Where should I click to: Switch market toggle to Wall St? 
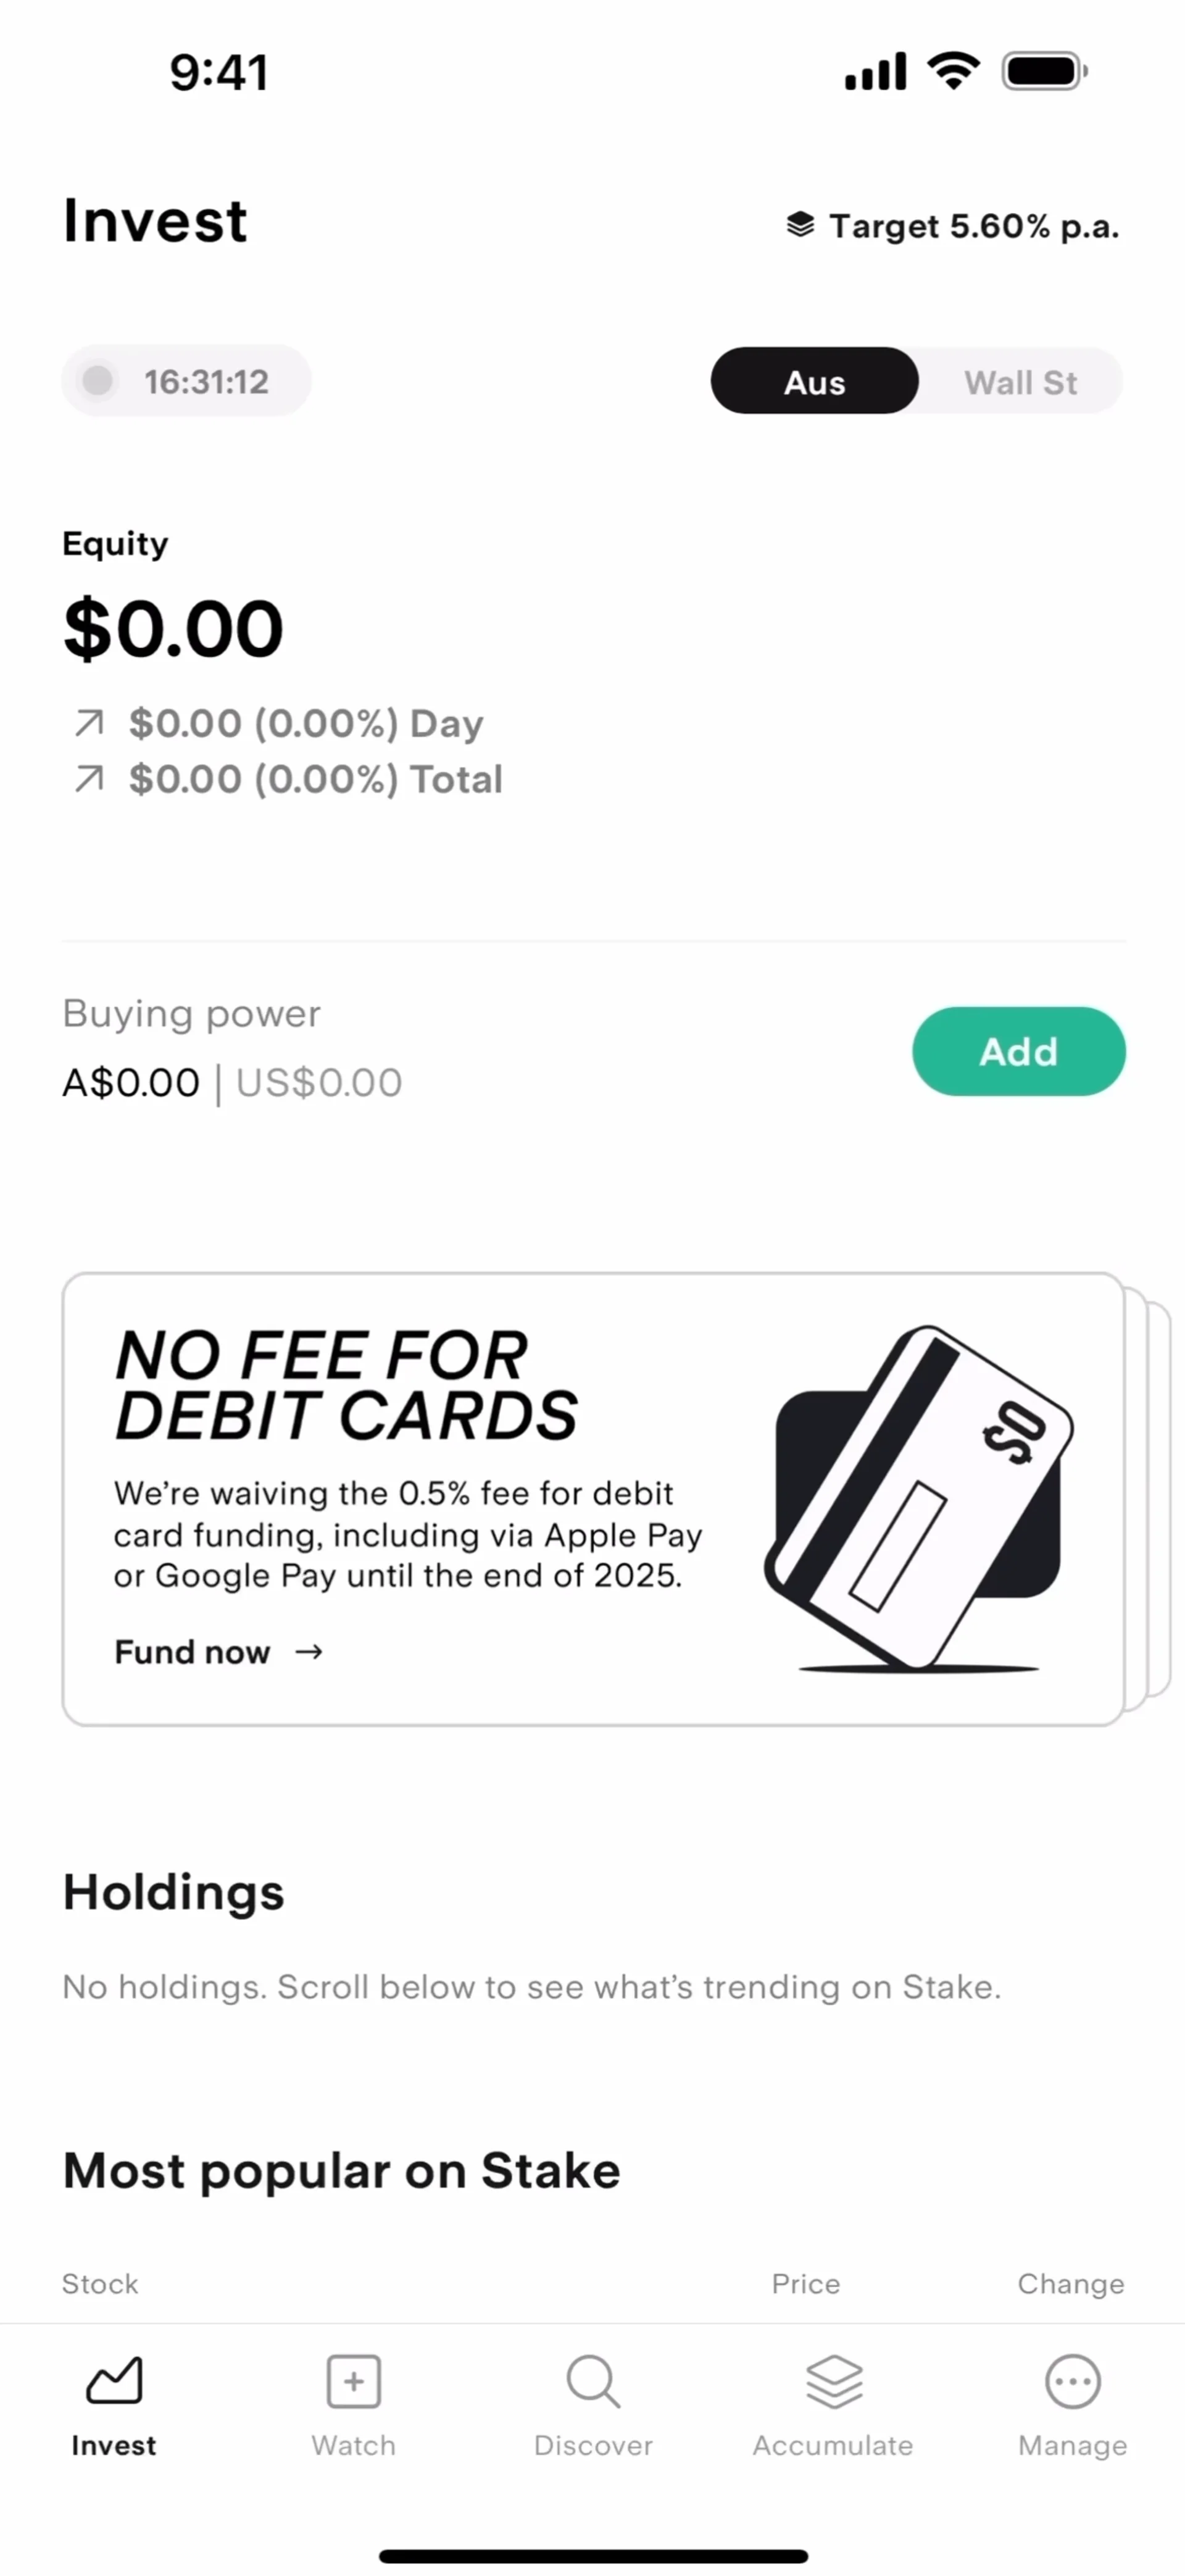pos(1020,382)
